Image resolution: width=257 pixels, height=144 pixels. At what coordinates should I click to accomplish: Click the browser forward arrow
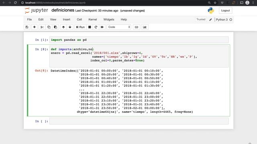(10, 3)
